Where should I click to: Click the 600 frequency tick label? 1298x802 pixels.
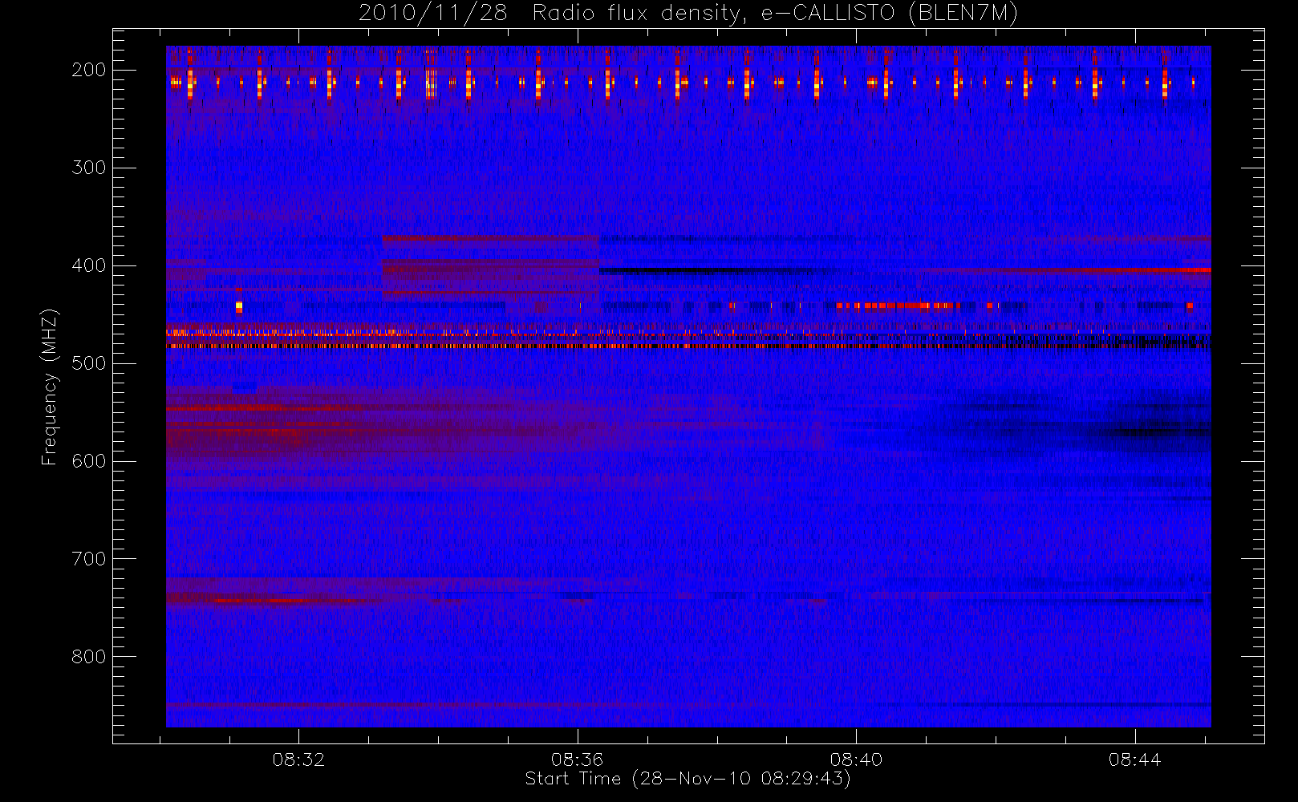click(88, 461)
